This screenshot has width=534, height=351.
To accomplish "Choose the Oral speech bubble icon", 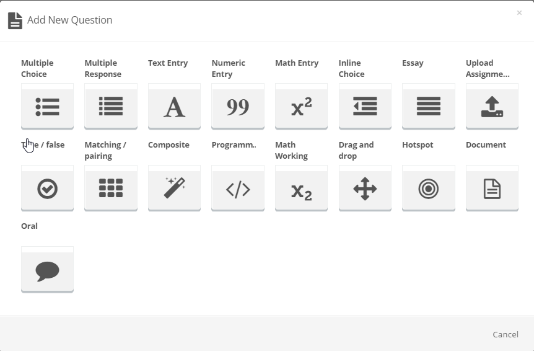I will pyautogui.click(x=47, y=270).
